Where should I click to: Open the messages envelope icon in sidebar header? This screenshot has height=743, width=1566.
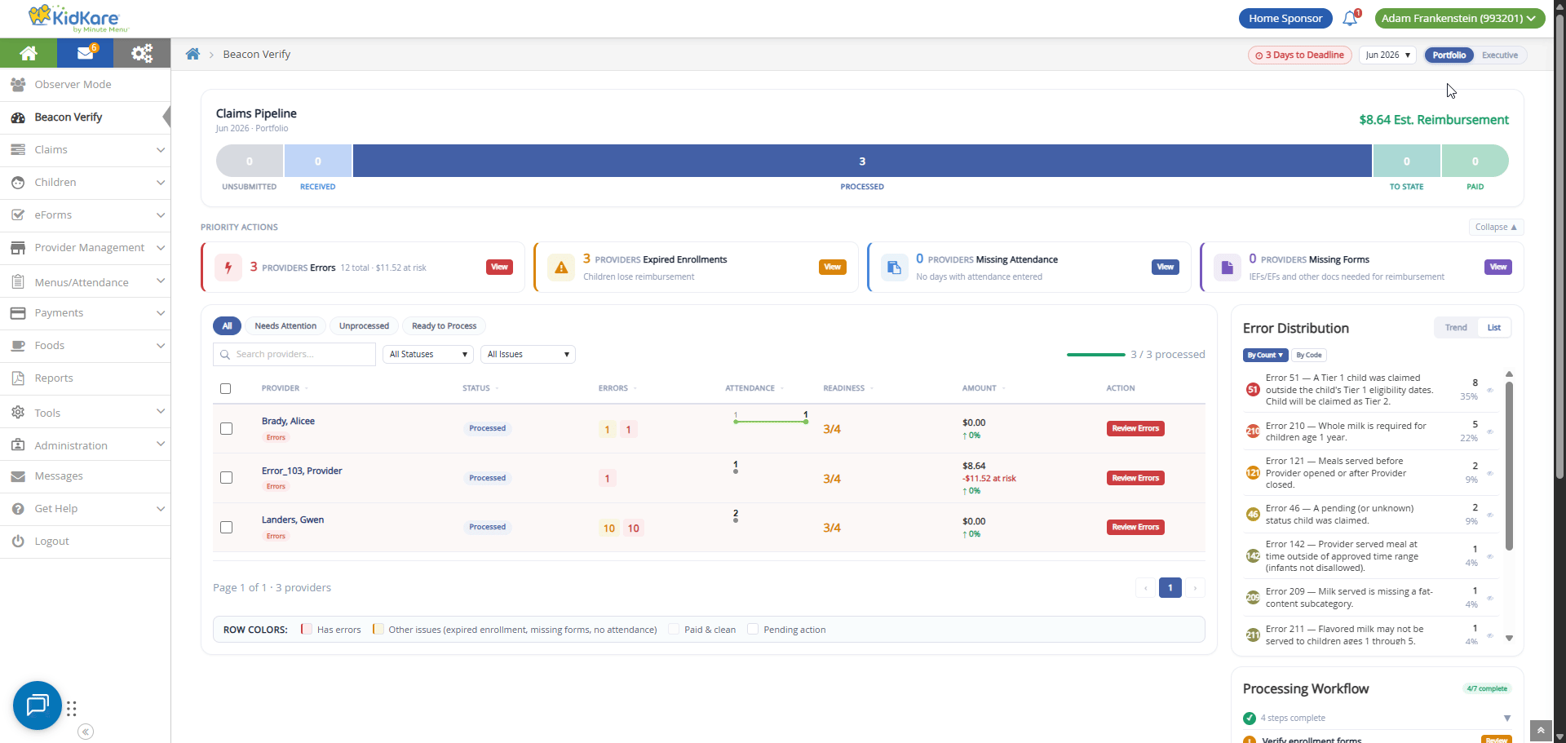(85, 53)
